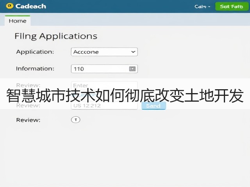Click the Application: field label
The height and width of the screenshot is (187, 250).
[x=35, y=52]
